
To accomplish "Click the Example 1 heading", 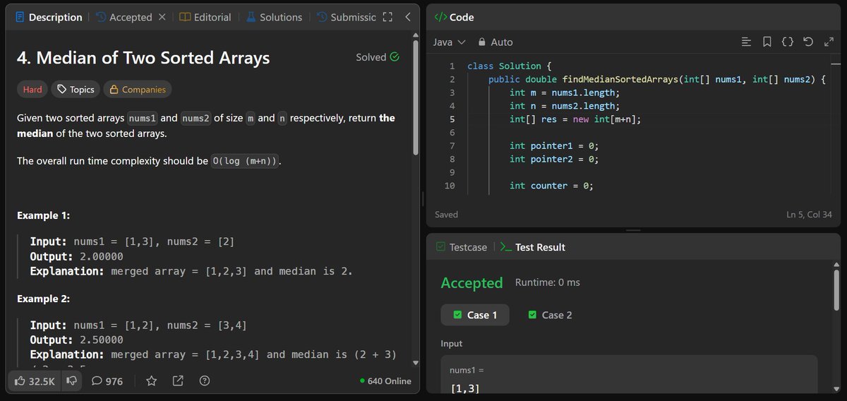I will click(x=43, y=215).
